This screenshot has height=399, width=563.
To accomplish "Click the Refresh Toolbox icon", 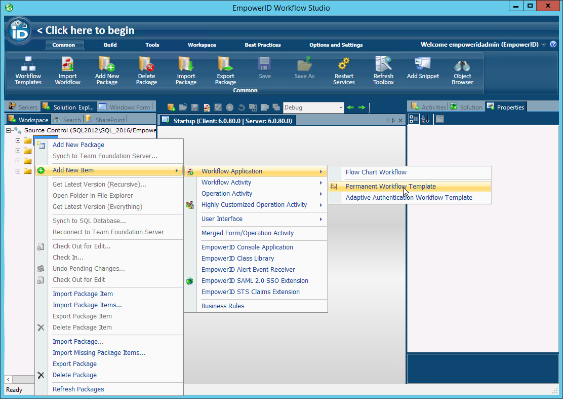I will (383, 71).
